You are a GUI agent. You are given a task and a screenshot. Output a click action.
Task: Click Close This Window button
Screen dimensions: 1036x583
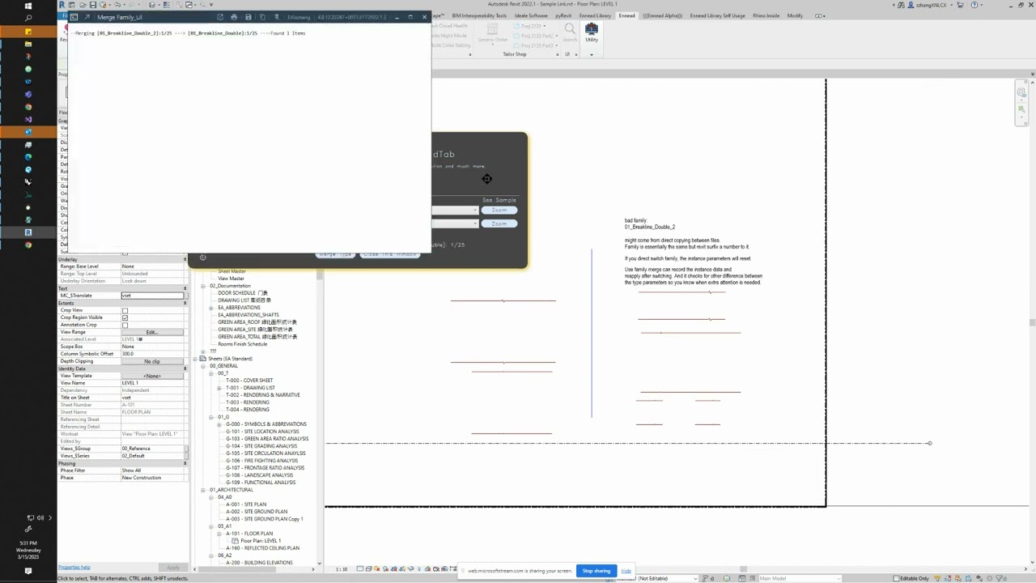389,254
